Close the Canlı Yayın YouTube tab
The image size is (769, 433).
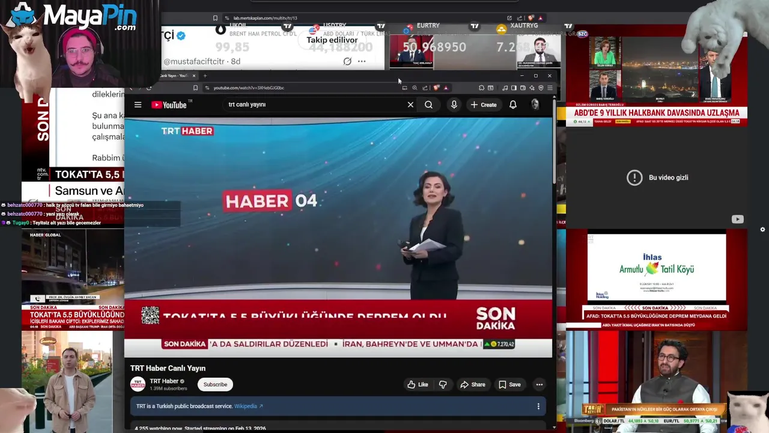coord(193,76)
